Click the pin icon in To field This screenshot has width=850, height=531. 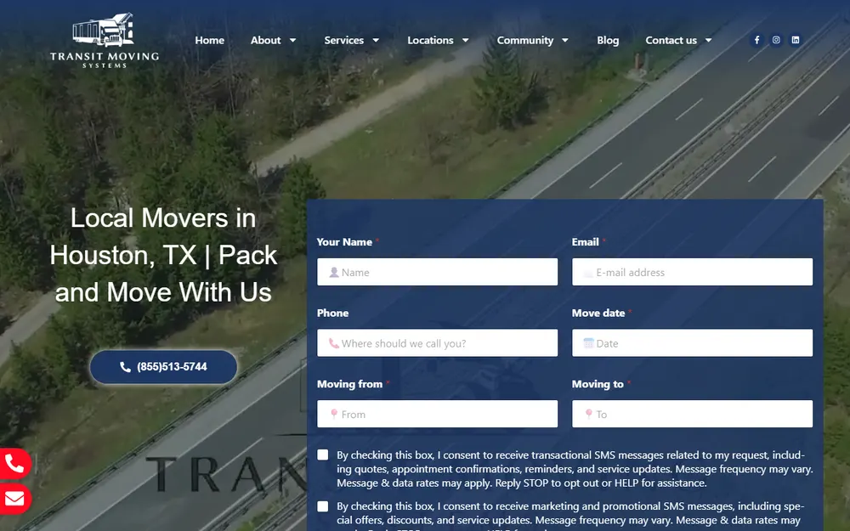(x=589, y=414)
